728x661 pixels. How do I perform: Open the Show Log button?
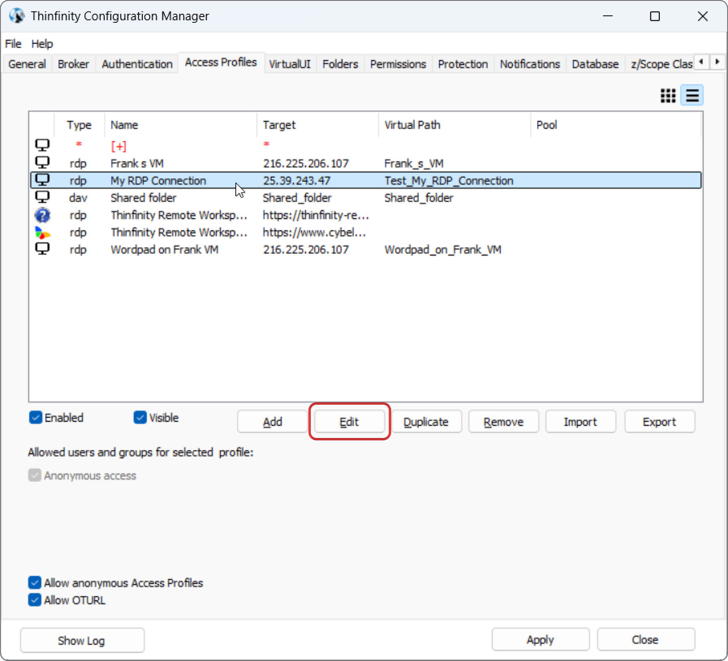[82, 640]
